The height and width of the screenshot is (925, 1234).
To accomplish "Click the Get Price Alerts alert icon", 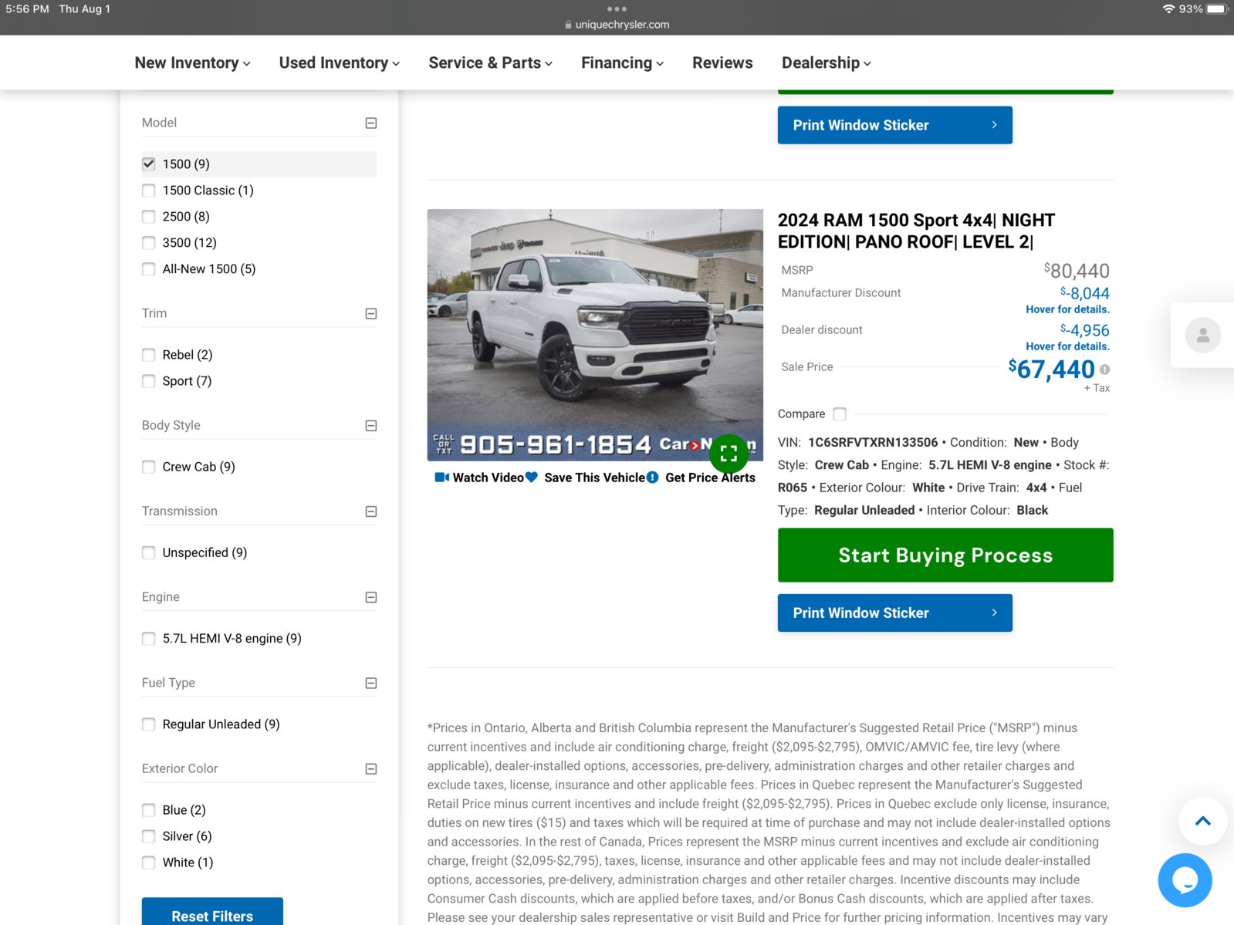I will (x=652, y=478).
